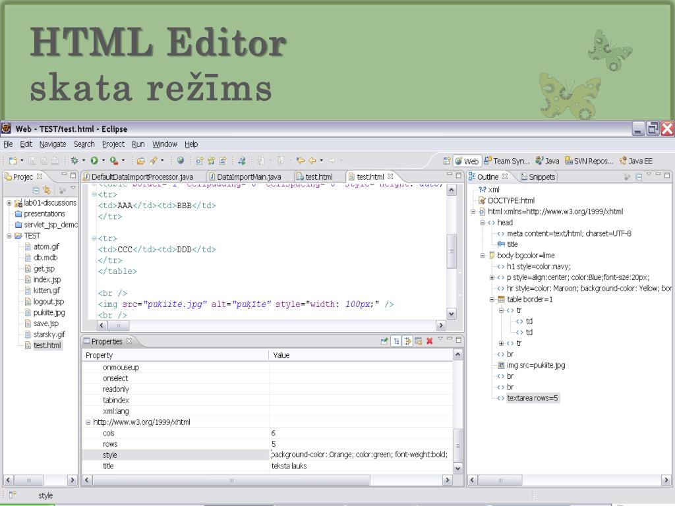The image size is (675, 506).
Task: Click the Open Type folder icon
Action: [x=141, y=161]
